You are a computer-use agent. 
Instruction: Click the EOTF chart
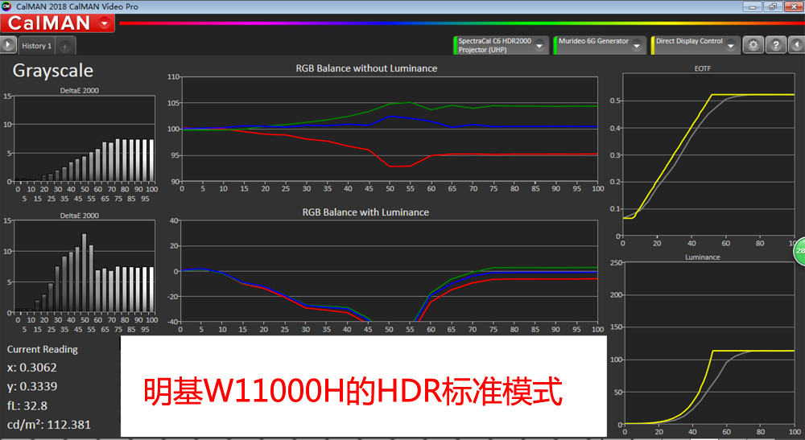point(708,154)
